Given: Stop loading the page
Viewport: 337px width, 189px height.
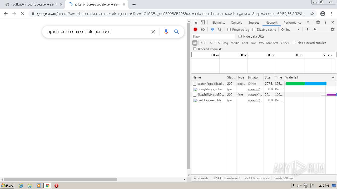Looking at the screenshot, I should pyautogui.click(x=23, y=14).
